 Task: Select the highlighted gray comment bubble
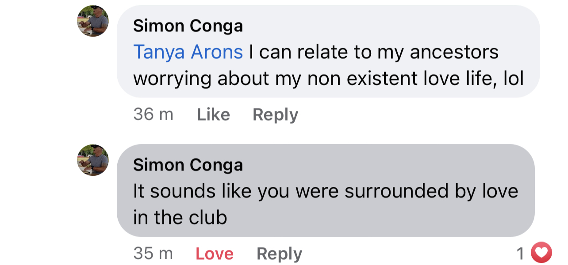(326, 190)
